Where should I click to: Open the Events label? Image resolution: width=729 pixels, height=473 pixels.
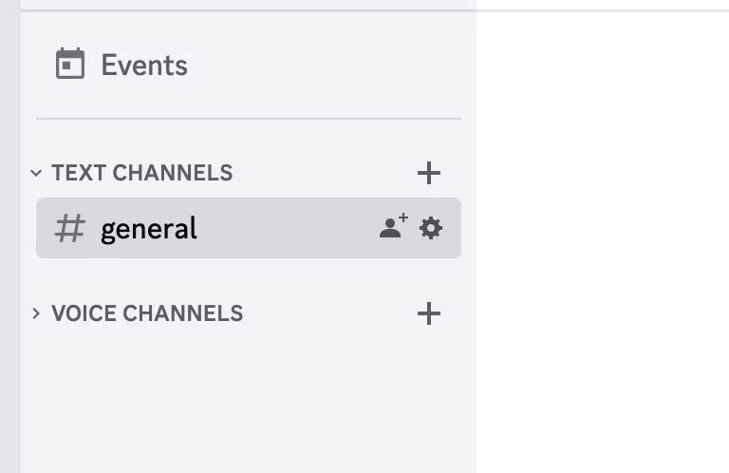click(x=144, y=65)
